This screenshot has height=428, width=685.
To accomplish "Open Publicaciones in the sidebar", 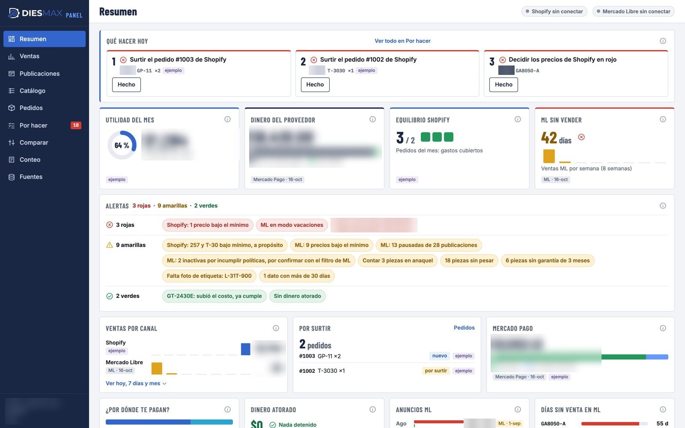I will pos(45,74).
